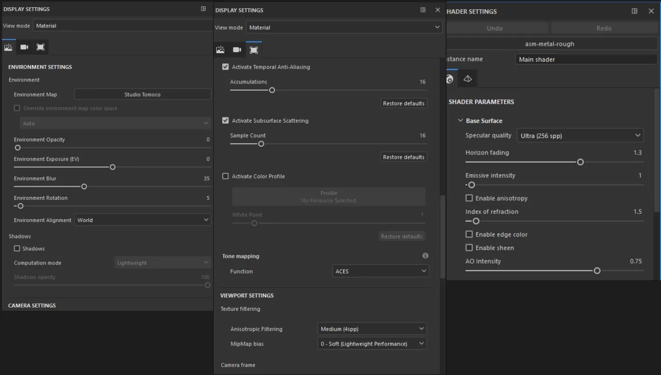The image size is (661, 375).
Task: Click the Environment Rotation slider handle
Action: [x=20, y=206]
